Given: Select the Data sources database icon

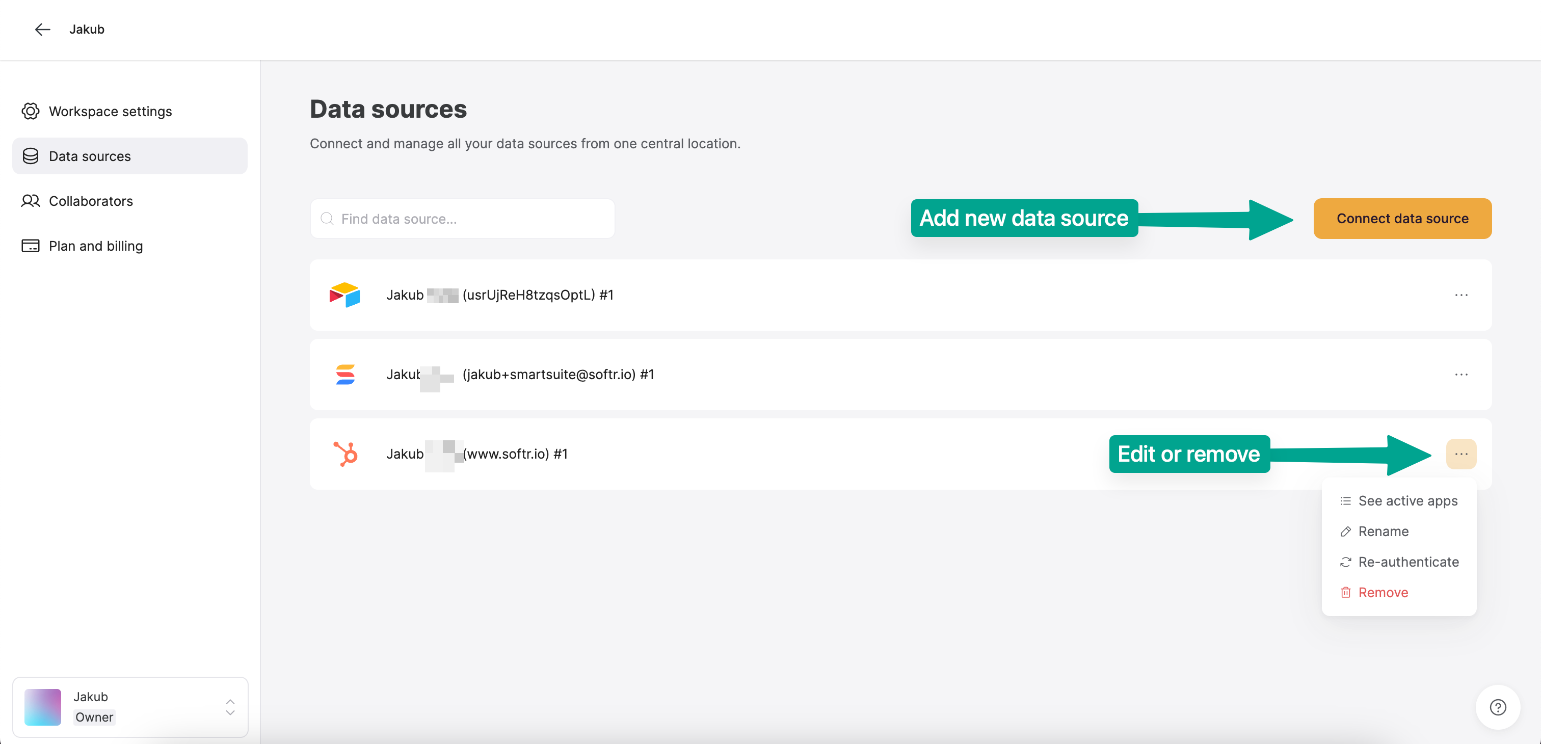Looking at the screenshot, I should (x=31, y=155).
